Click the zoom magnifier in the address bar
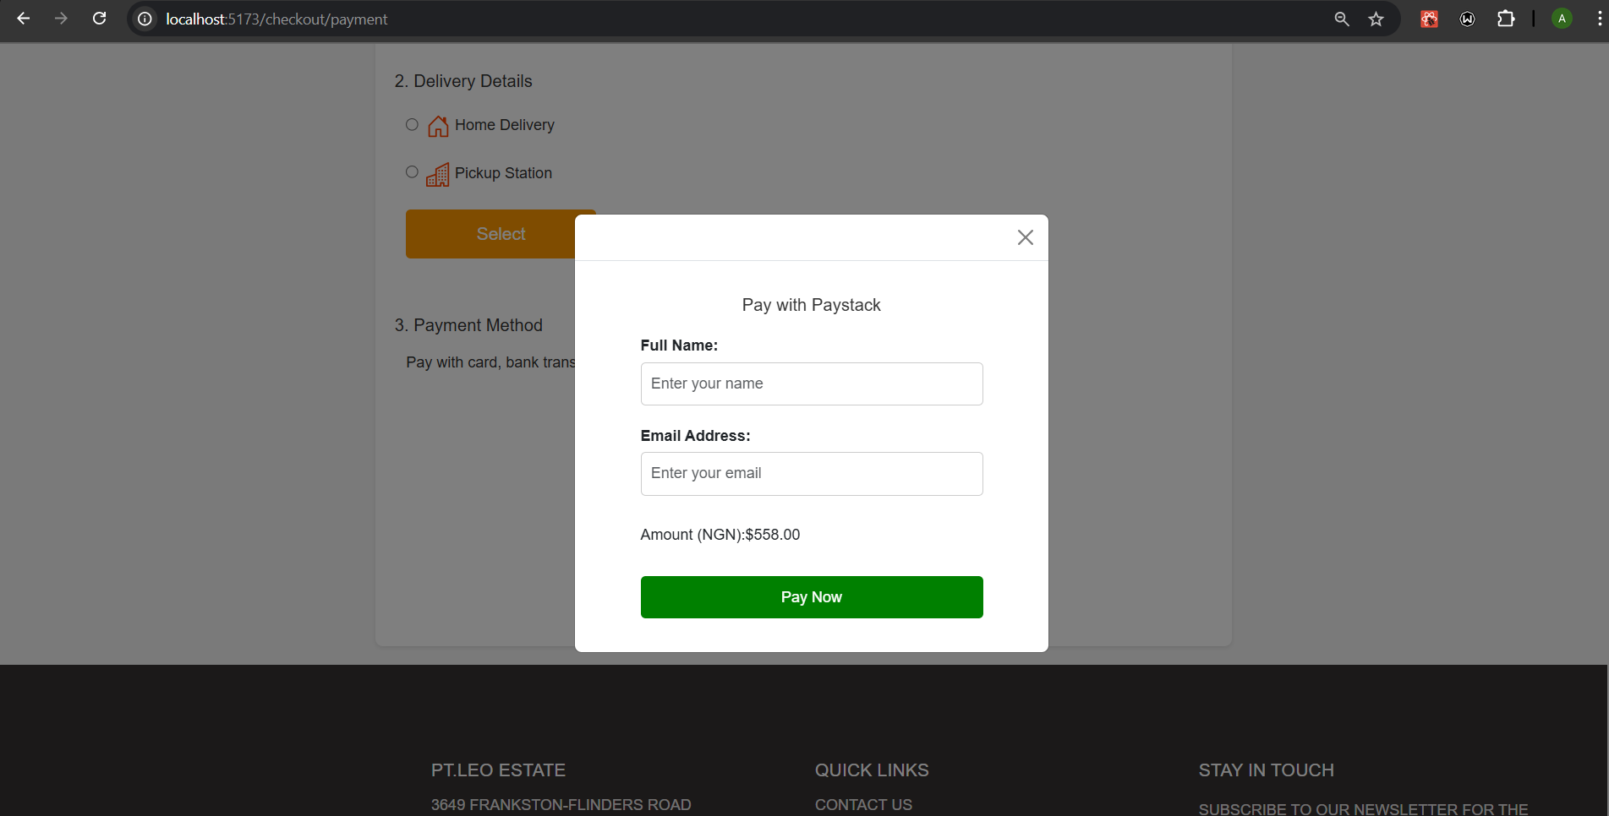1609x816 pixels. [1341, 19]
